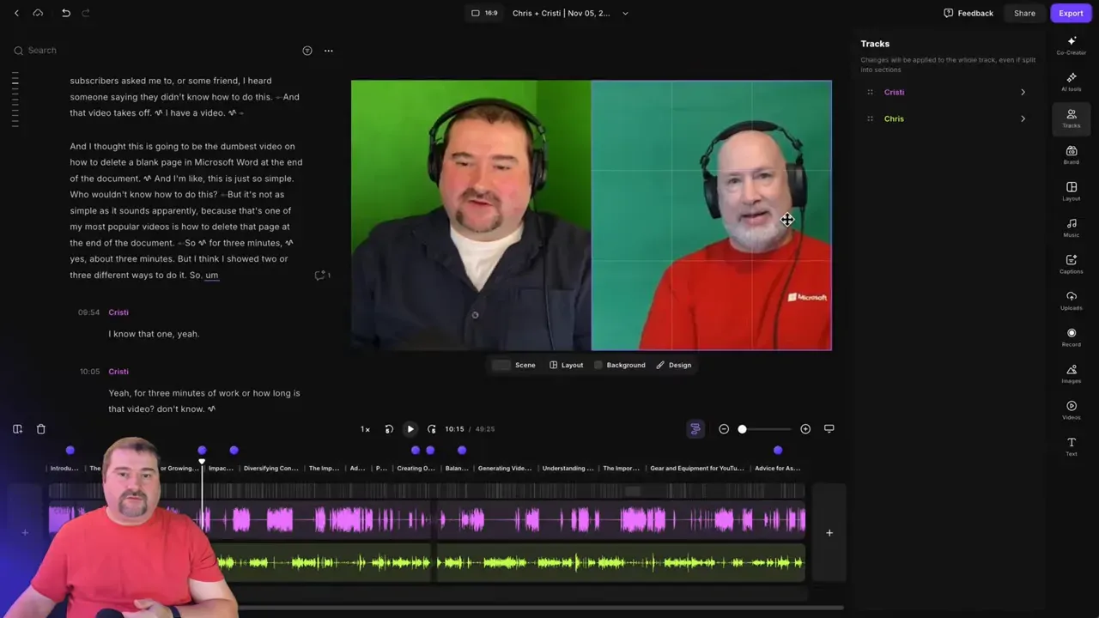The image size is (1099, 618).
Task: Open the AI tools panel
Action: pos(1072,82)
